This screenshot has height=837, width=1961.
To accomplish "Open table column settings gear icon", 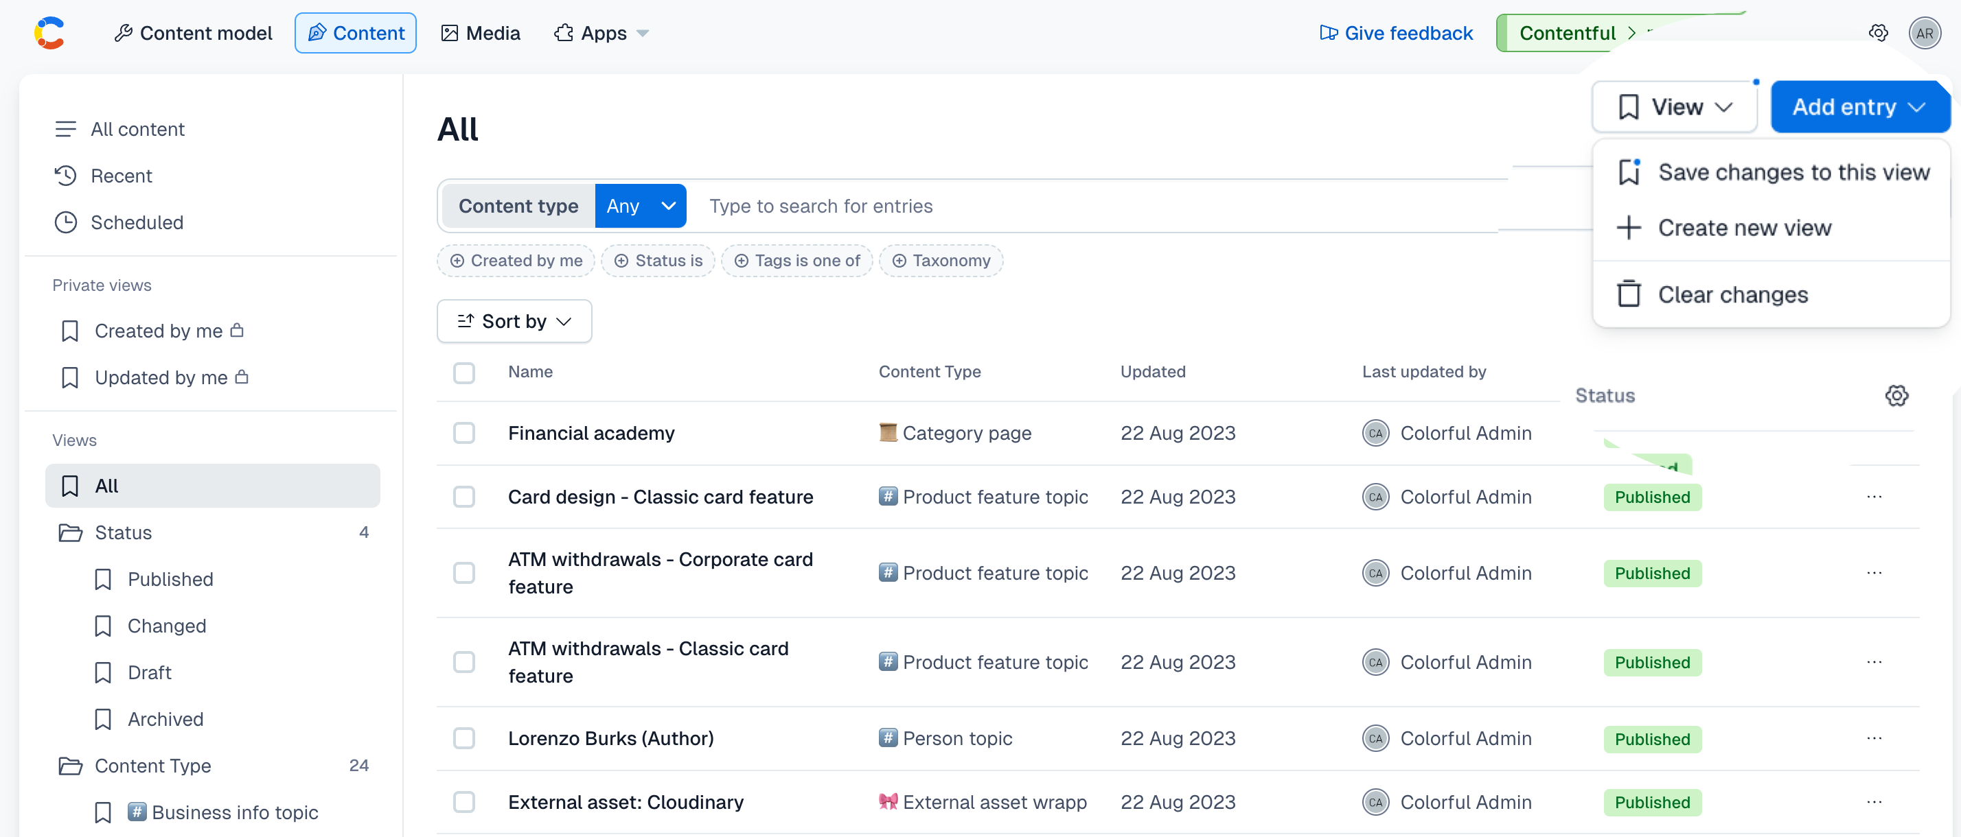I will 1896,396.
